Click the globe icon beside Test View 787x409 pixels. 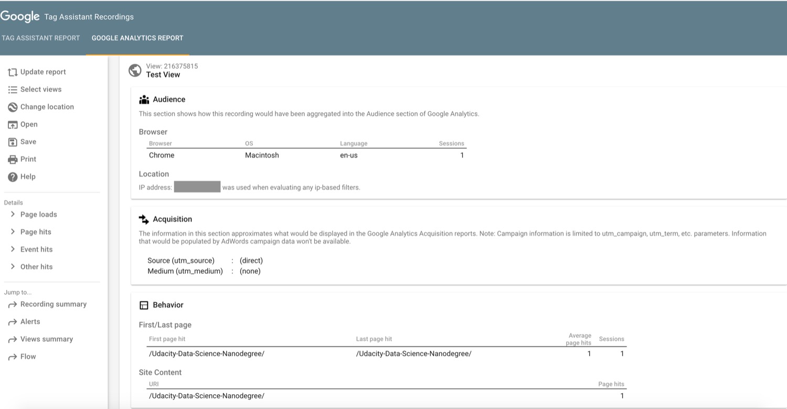point(135,70)
